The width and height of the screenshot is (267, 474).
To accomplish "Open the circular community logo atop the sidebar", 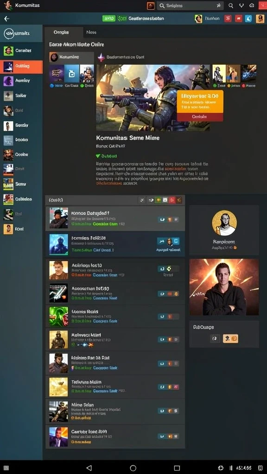I will [x=8, y=33].
